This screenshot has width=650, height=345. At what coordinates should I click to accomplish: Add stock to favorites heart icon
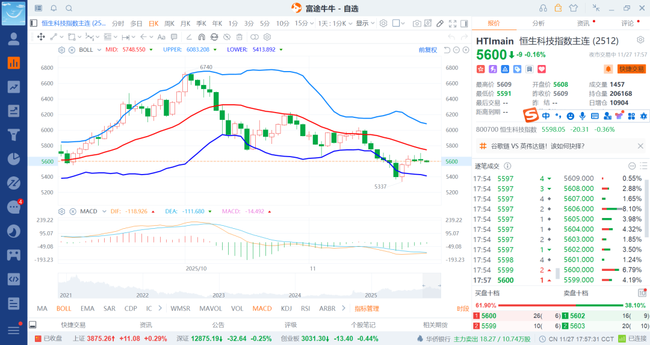pos(541,69)
